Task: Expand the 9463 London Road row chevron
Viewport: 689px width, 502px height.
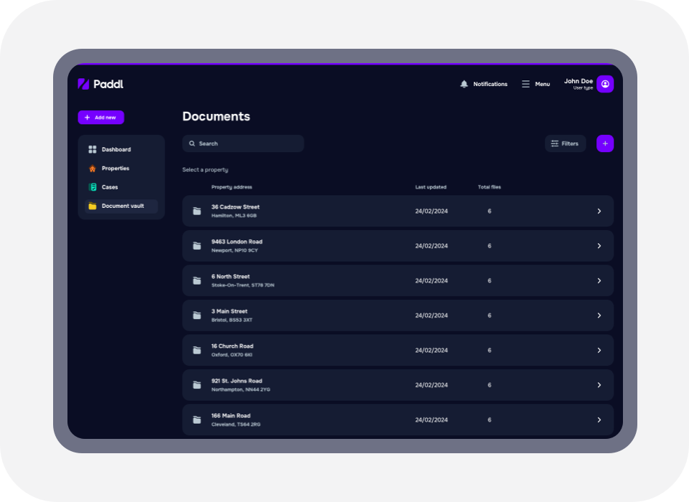Action: tap(599, 246)
